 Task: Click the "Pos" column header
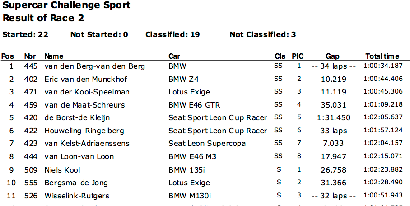point(8,56)
